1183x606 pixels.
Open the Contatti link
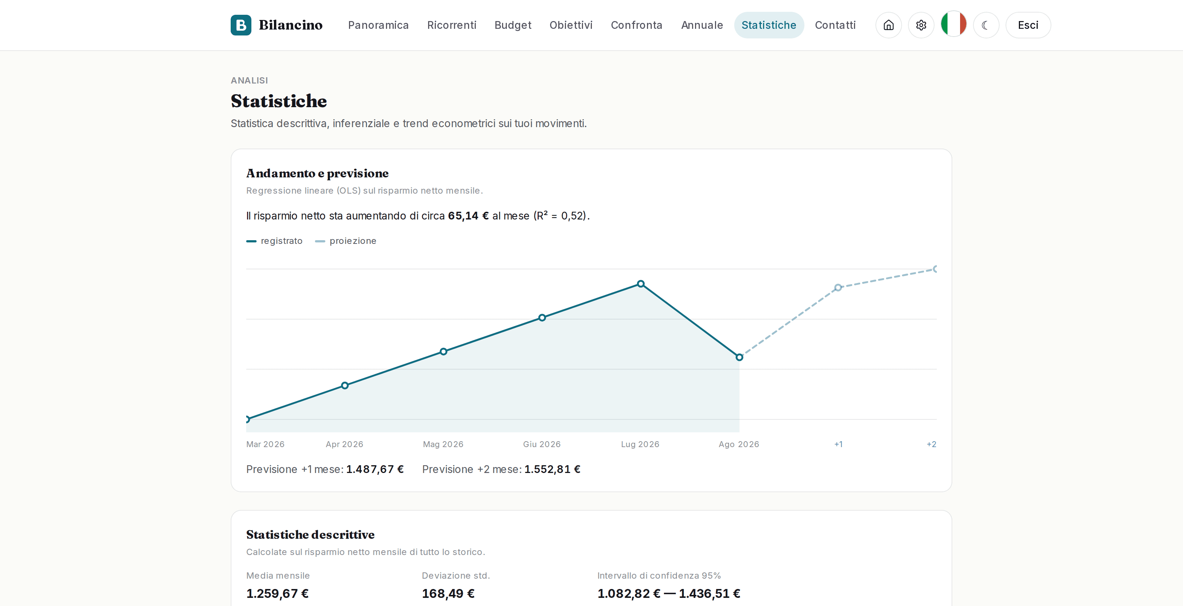(x=835, y=25)
